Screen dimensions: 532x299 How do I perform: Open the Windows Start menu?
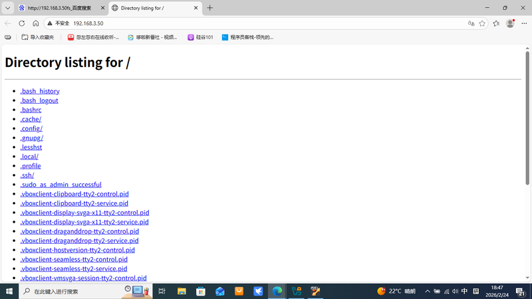9,291
